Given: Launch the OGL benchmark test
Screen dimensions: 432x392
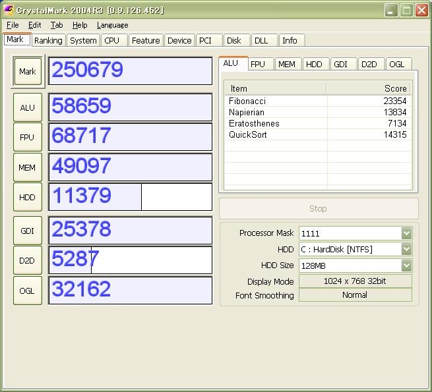Looking at the screenshot, I should pos(27,290).
